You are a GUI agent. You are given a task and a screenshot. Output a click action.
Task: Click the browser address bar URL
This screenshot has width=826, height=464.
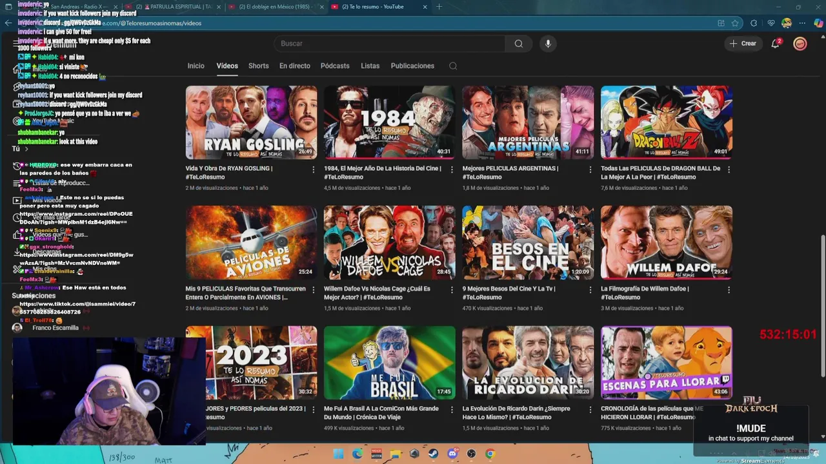tap(152, 23)
